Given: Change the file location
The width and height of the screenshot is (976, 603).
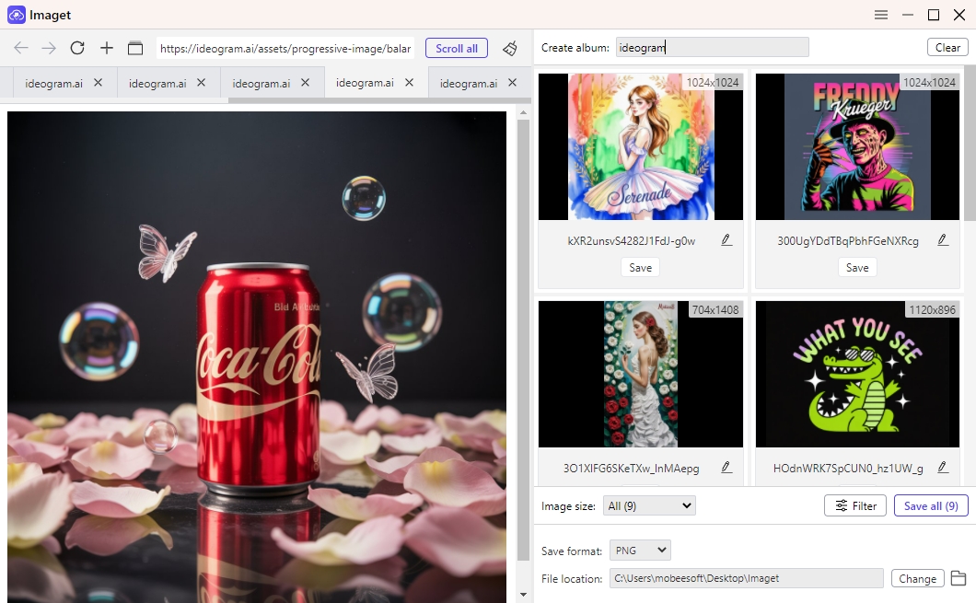Looking at the screenshot, I should [x=917, y=578].
